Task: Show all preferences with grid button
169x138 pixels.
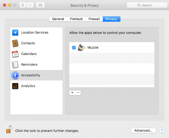Action: click(40, 5)
